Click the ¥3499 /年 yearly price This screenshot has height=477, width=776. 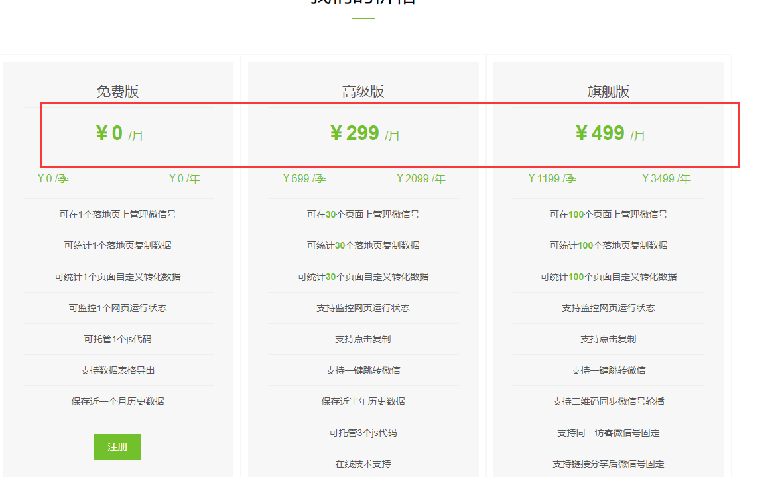tap(666, 178)
